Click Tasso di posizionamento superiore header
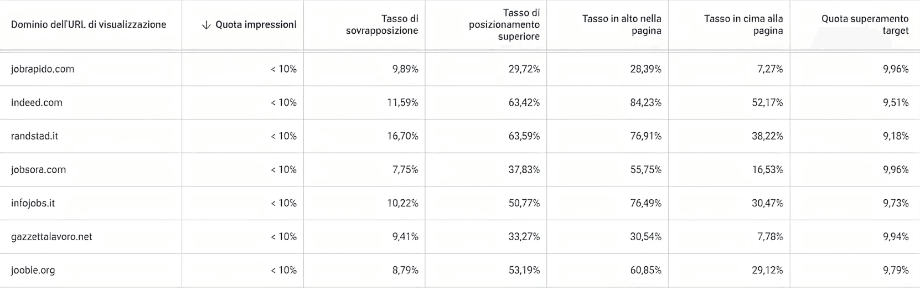This screenshot has height=290, width=920. coord(504,25)
